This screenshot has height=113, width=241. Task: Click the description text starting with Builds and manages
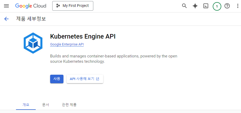pyautogui.click(x=114, y=59)
